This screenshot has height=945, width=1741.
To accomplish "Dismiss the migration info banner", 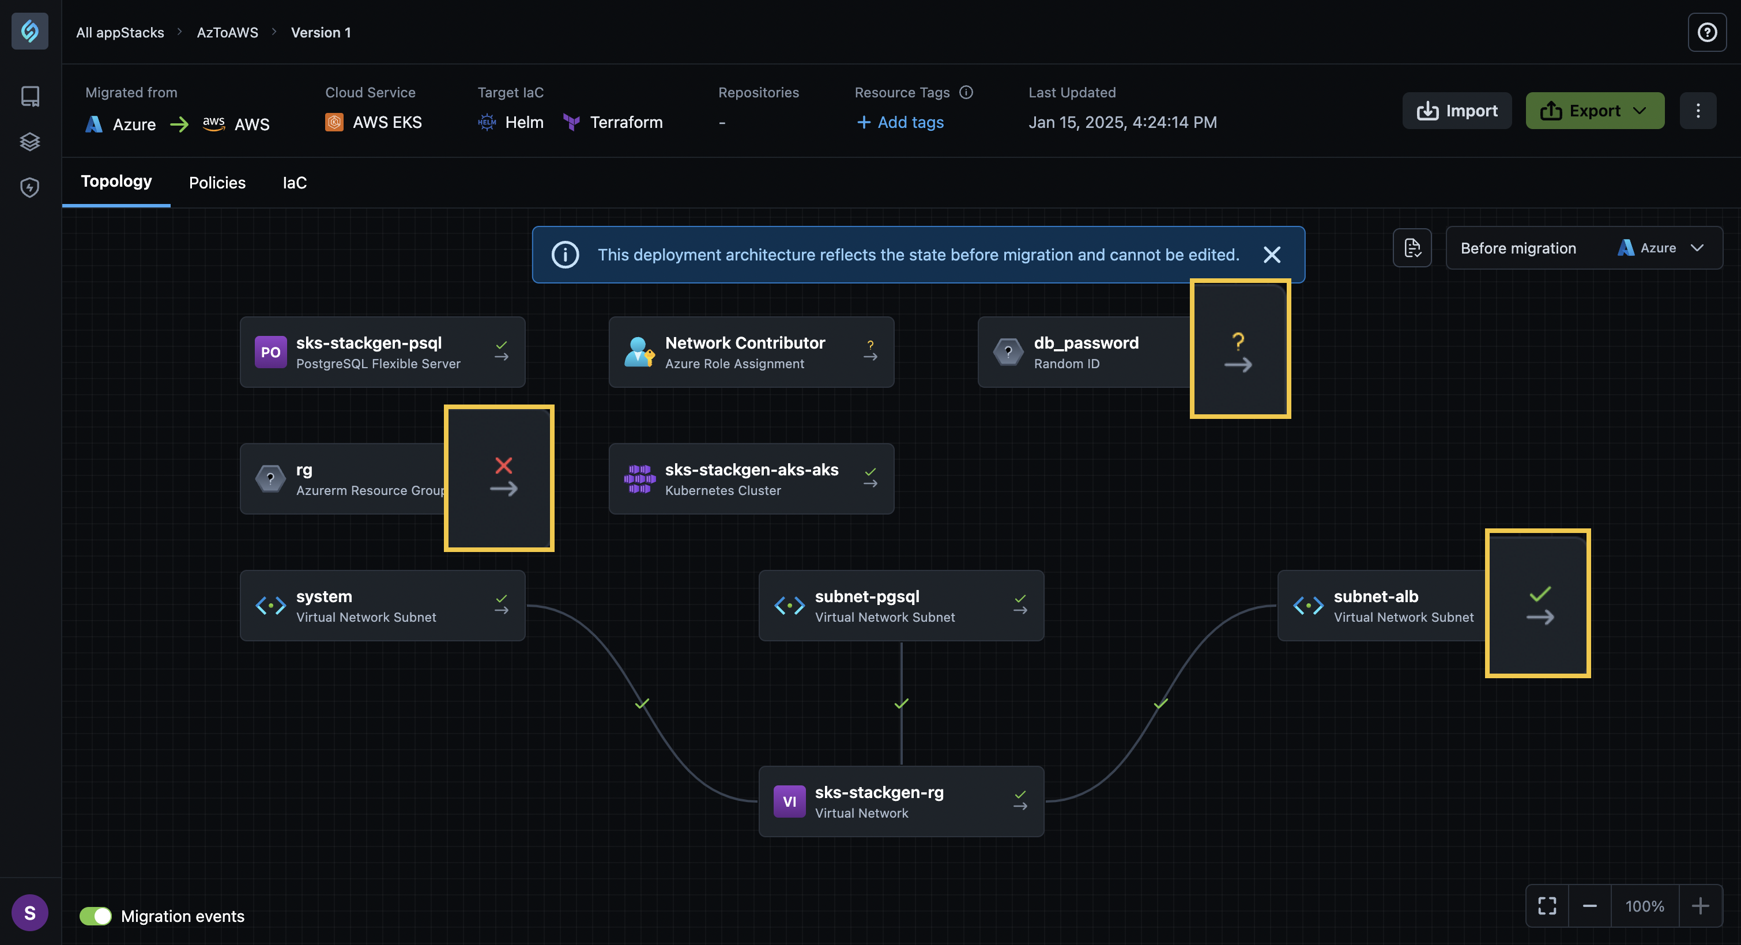I will (x=1271, y=255).
